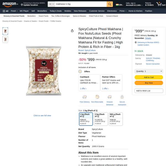Screen dimensions: 166x166
Task: Click the orange search magnifier icon
Action: click(110, 4)
